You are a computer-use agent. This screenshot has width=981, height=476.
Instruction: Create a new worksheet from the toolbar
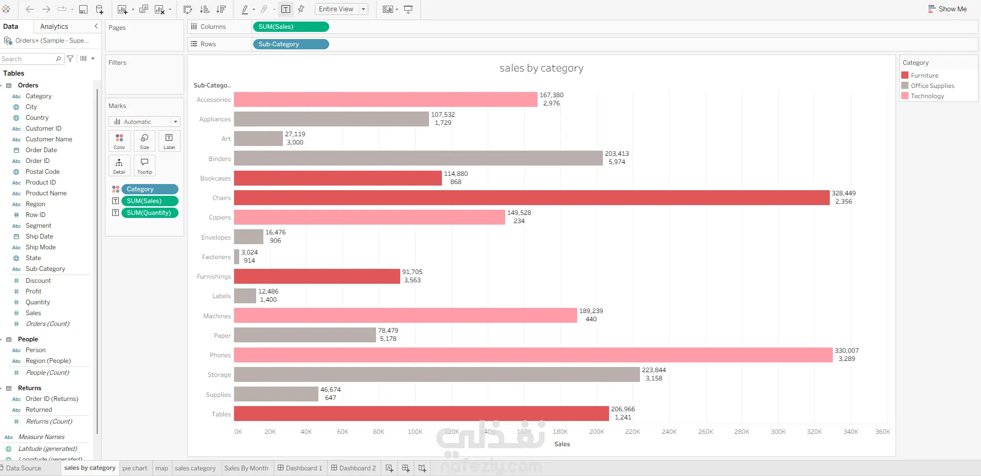[122, 9]
